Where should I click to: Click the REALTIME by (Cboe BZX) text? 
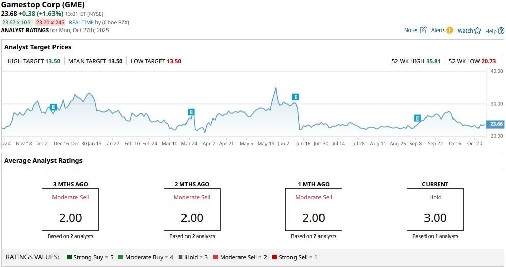pyautogui.click(x=99, y=22)
